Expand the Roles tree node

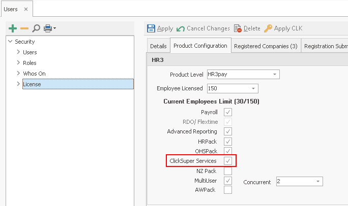click(x=18, y=63)
